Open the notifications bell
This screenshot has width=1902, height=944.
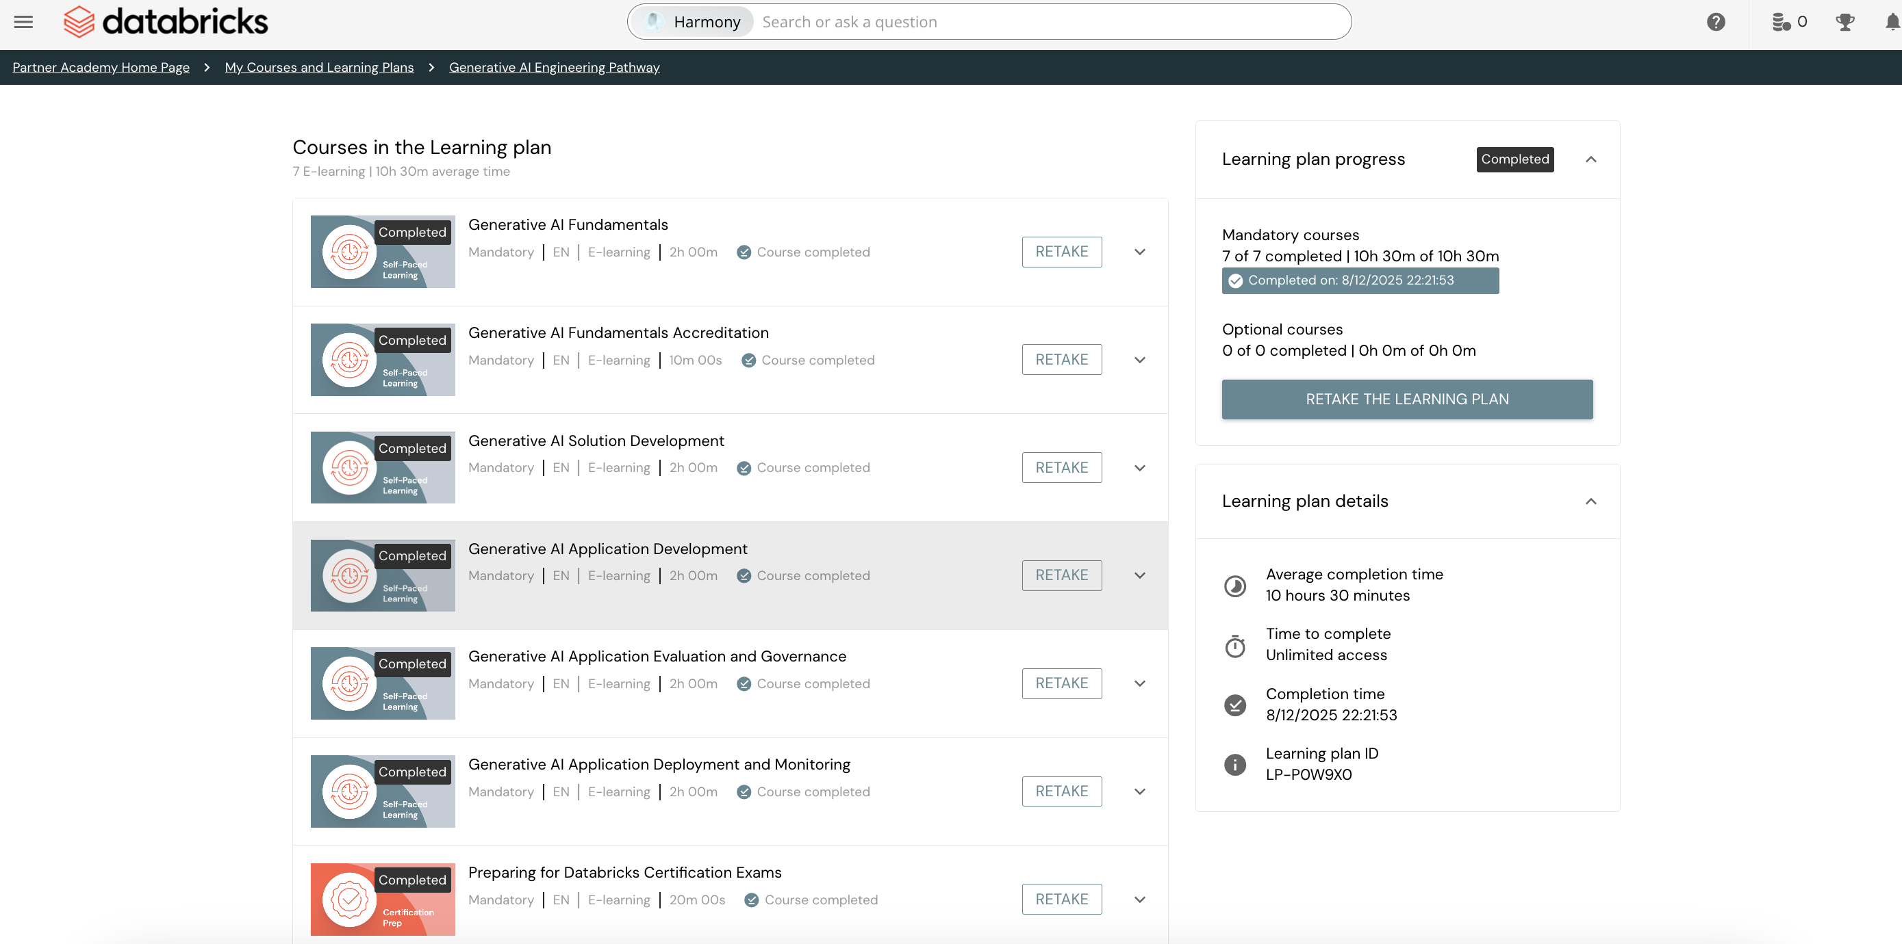tap(1891, 22)
